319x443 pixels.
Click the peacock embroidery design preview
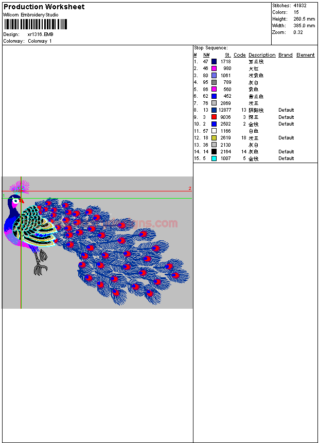point(97,242)
